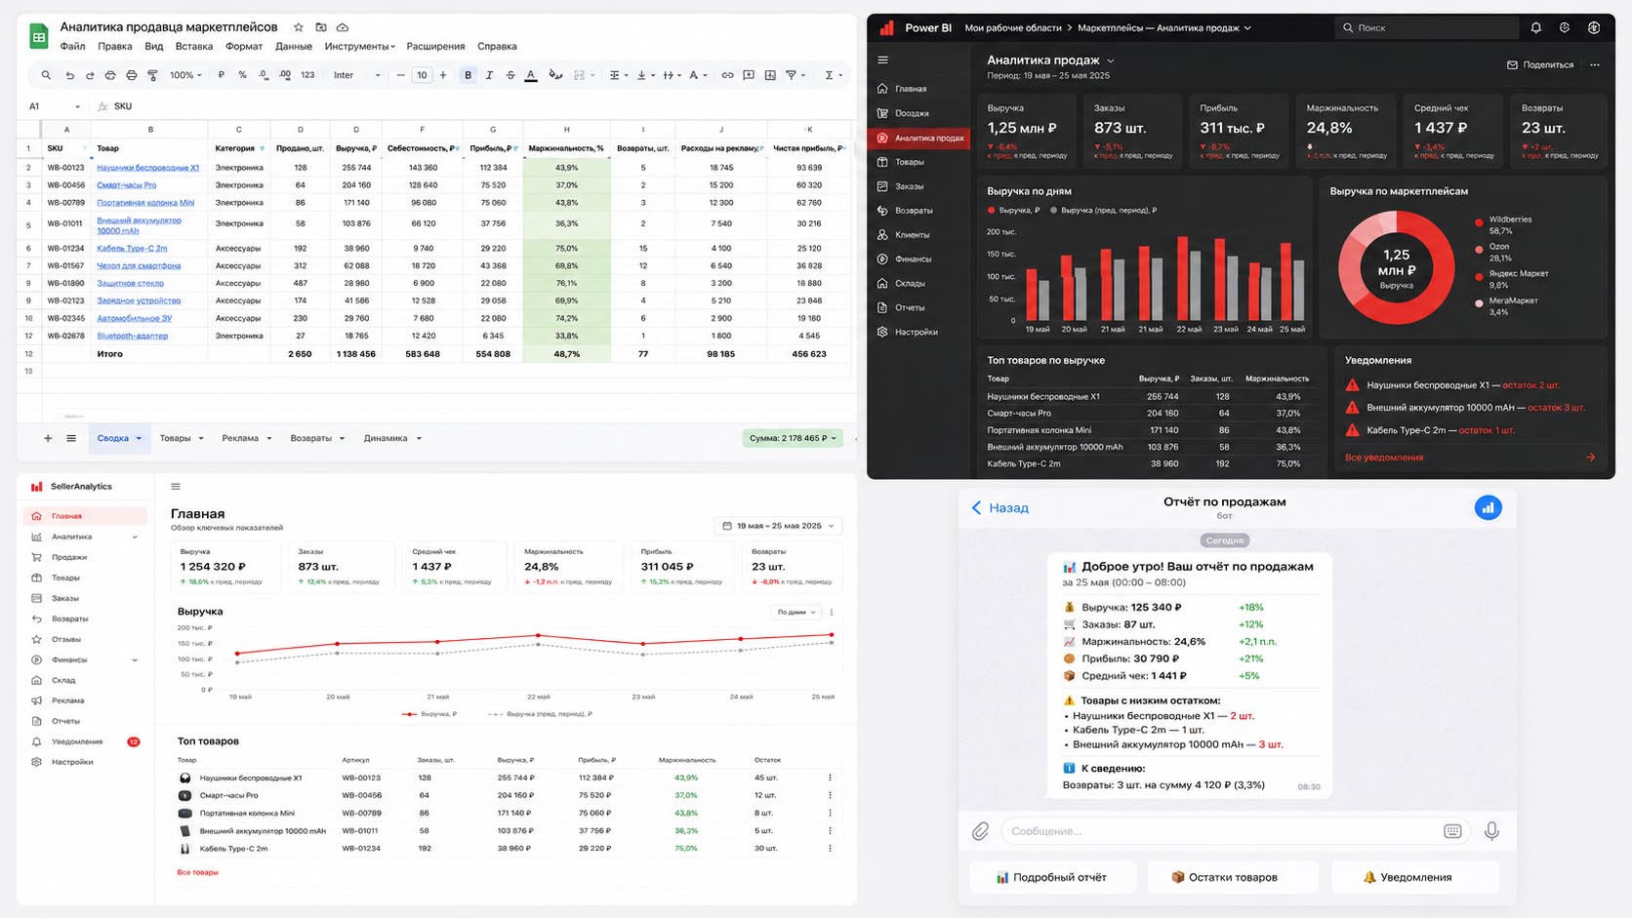The image size is (1632, 918).
Task: Open the all sheets list icon
Action: (x=71, y=439)
